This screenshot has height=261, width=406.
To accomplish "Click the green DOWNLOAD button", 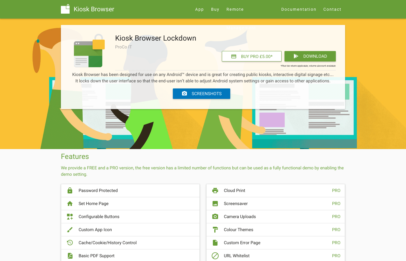I will [310, 56].
